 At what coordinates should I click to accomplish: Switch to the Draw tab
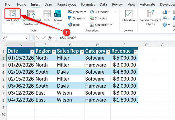pyautogui.click(x=48, y=5)
